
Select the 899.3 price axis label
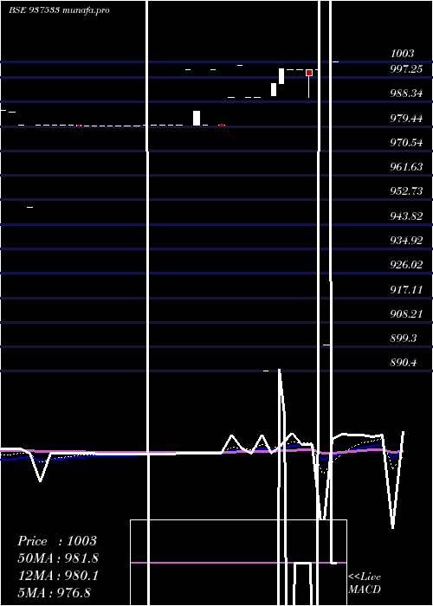404,338
